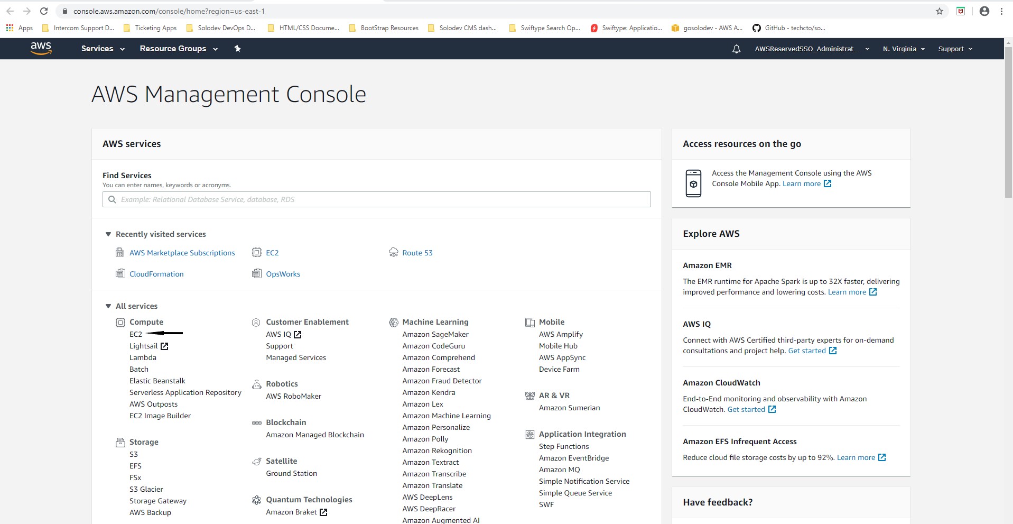
Task: Open the Intercom Support bookmark folder
Action: 78,28
